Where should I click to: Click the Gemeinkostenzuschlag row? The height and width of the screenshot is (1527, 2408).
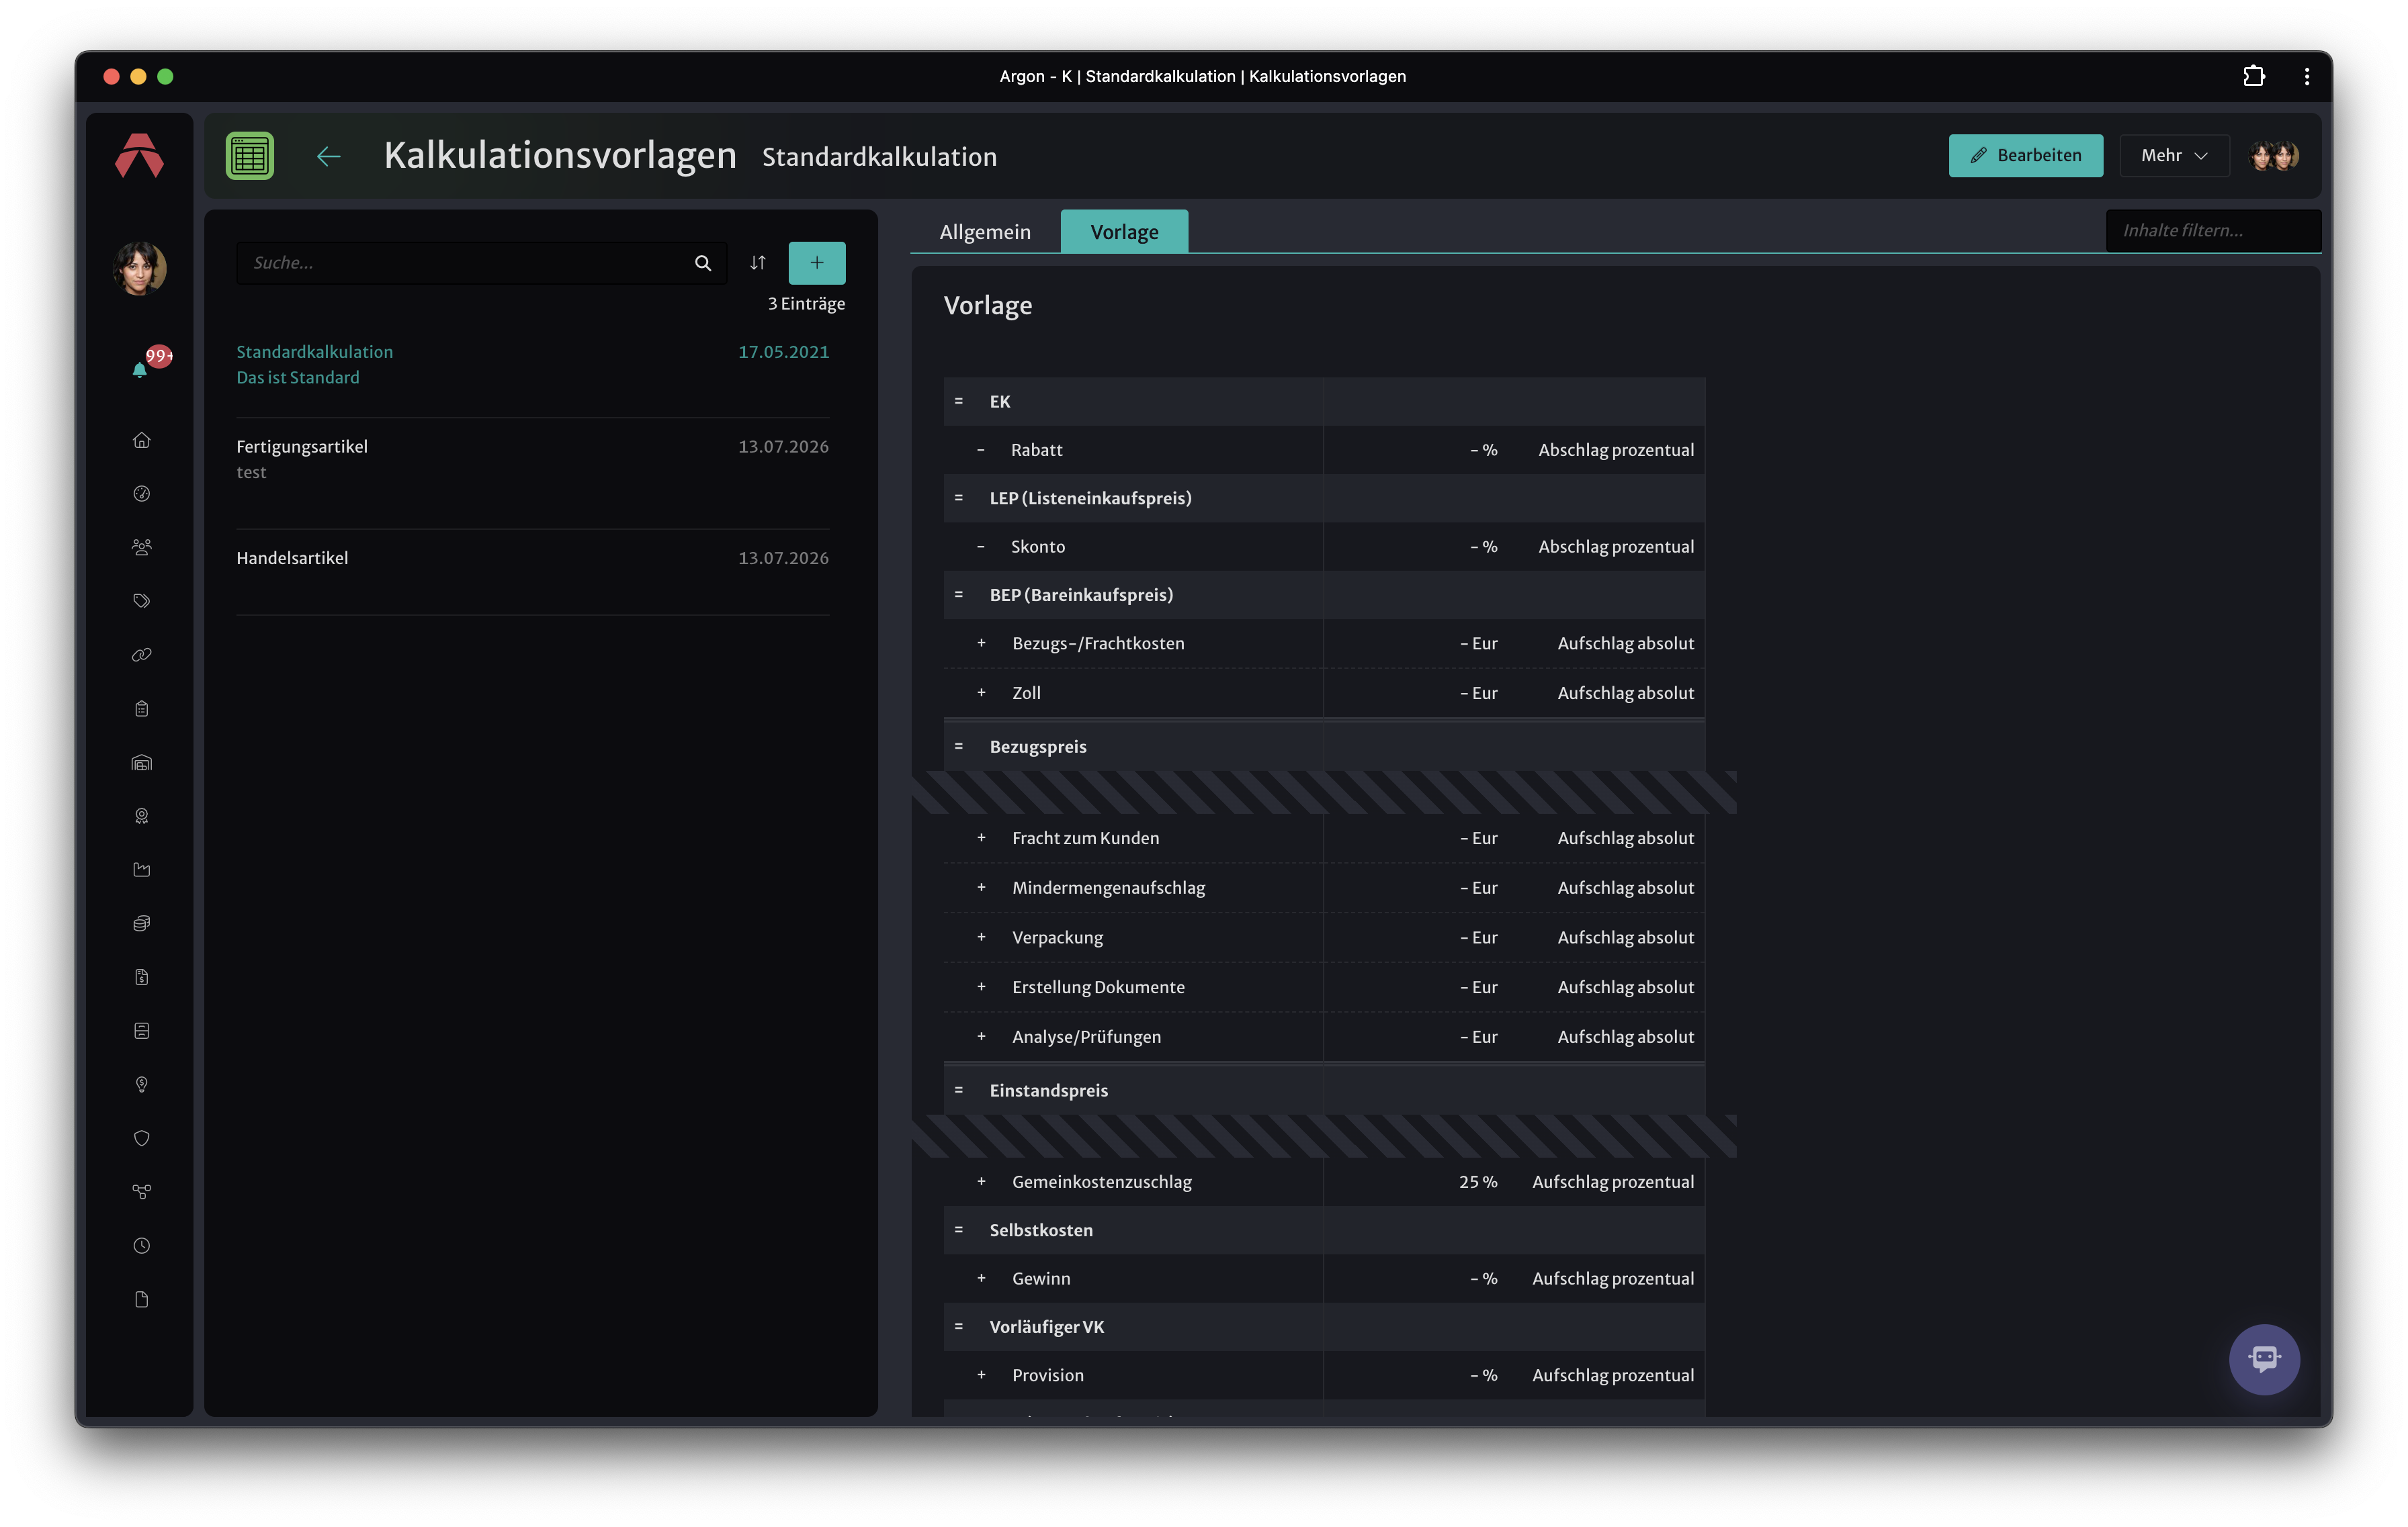pos(1324,1183)
